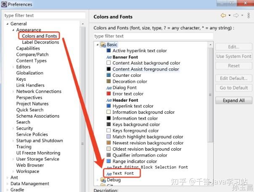This screenshot has height=192, width=254.
Task: Click the Back navigation arrow icon
Action: [223, 16]
